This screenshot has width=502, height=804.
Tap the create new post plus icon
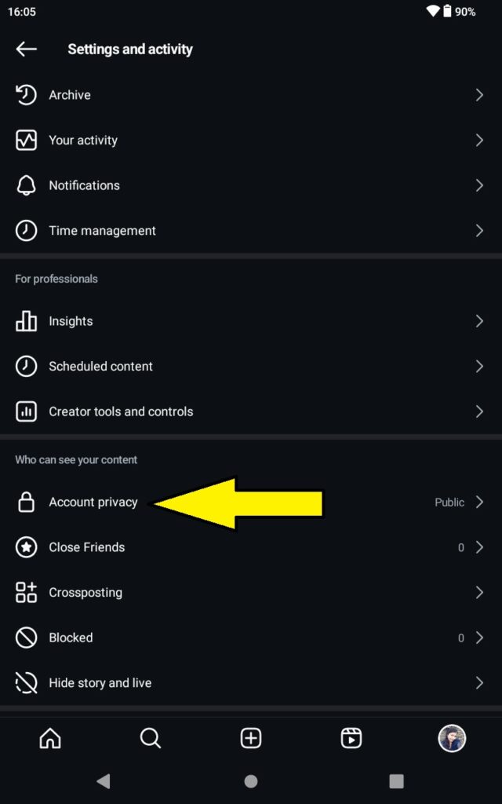(251, 738)
